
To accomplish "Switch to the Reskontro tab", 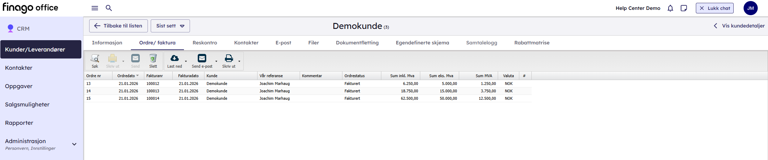I will point(205,43).
